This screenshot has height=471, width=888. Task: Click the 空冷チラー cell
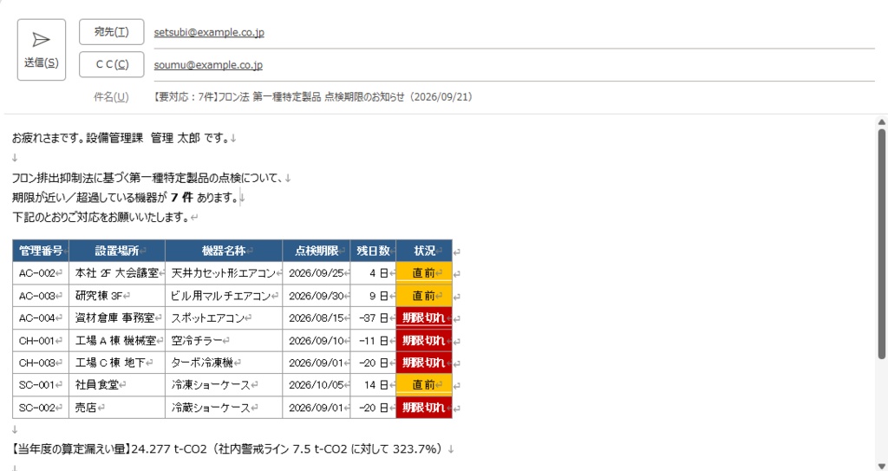(x=224, y=341)
